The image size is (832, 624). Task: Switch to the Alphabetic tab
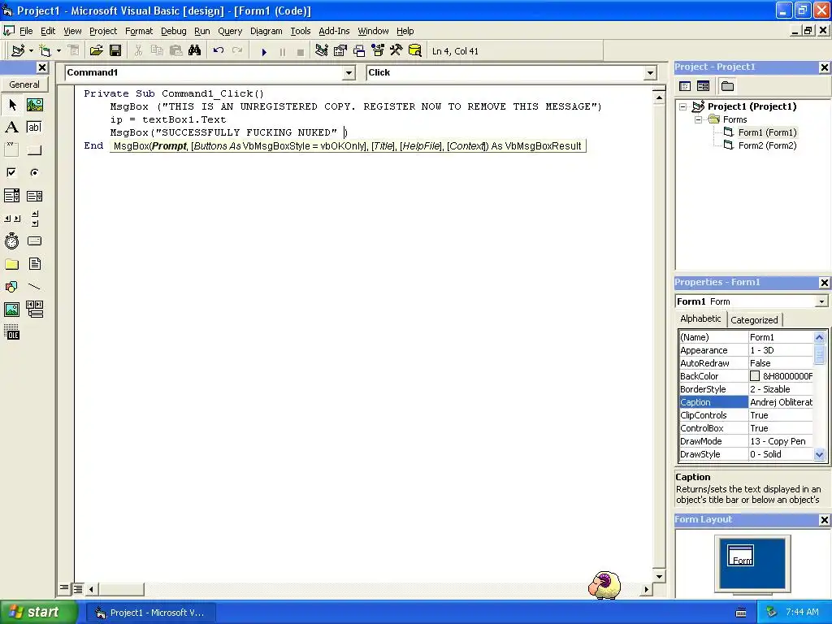tap(700, 318)
